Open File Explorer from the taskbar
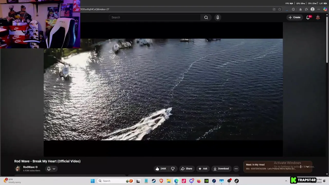 point(169,181)
